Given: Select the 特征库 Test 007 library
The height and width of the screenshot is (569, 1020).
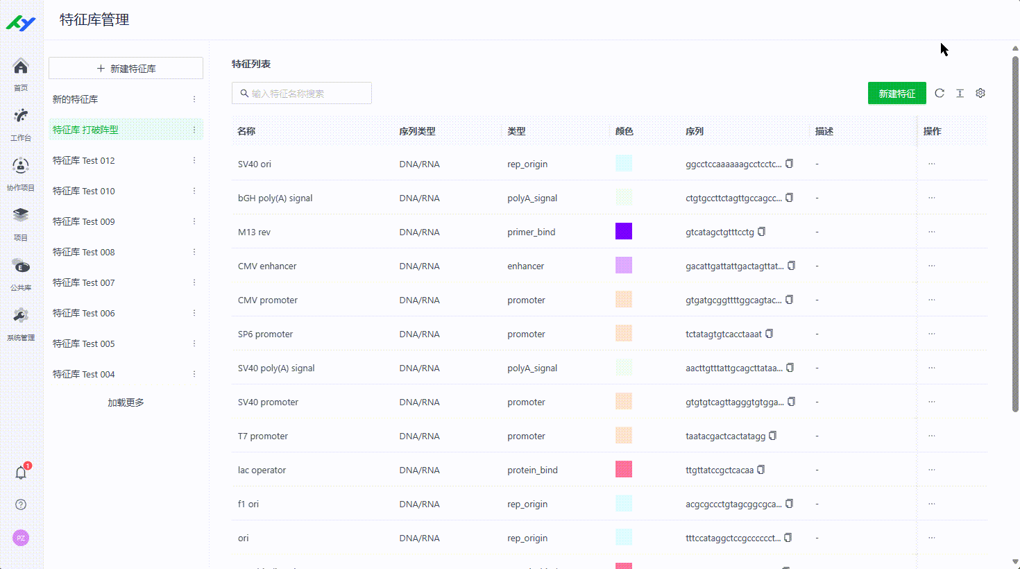Looking at the screenshot, I should [x=83, y=282].
